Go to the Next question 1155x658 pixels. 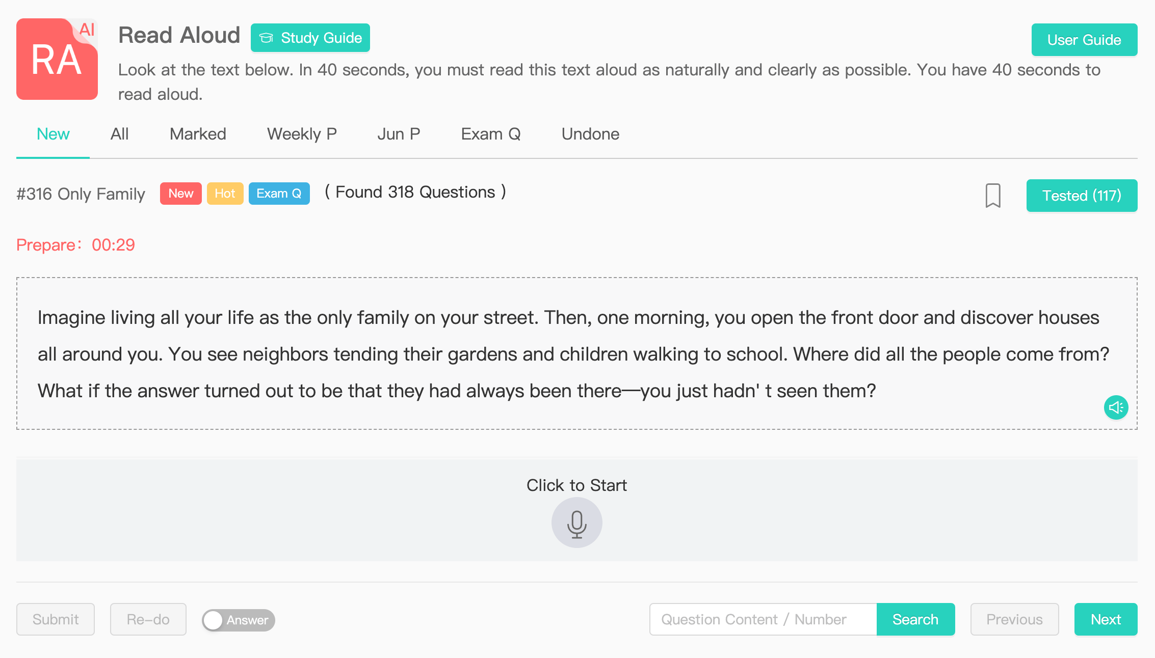tap(1105, 619)
